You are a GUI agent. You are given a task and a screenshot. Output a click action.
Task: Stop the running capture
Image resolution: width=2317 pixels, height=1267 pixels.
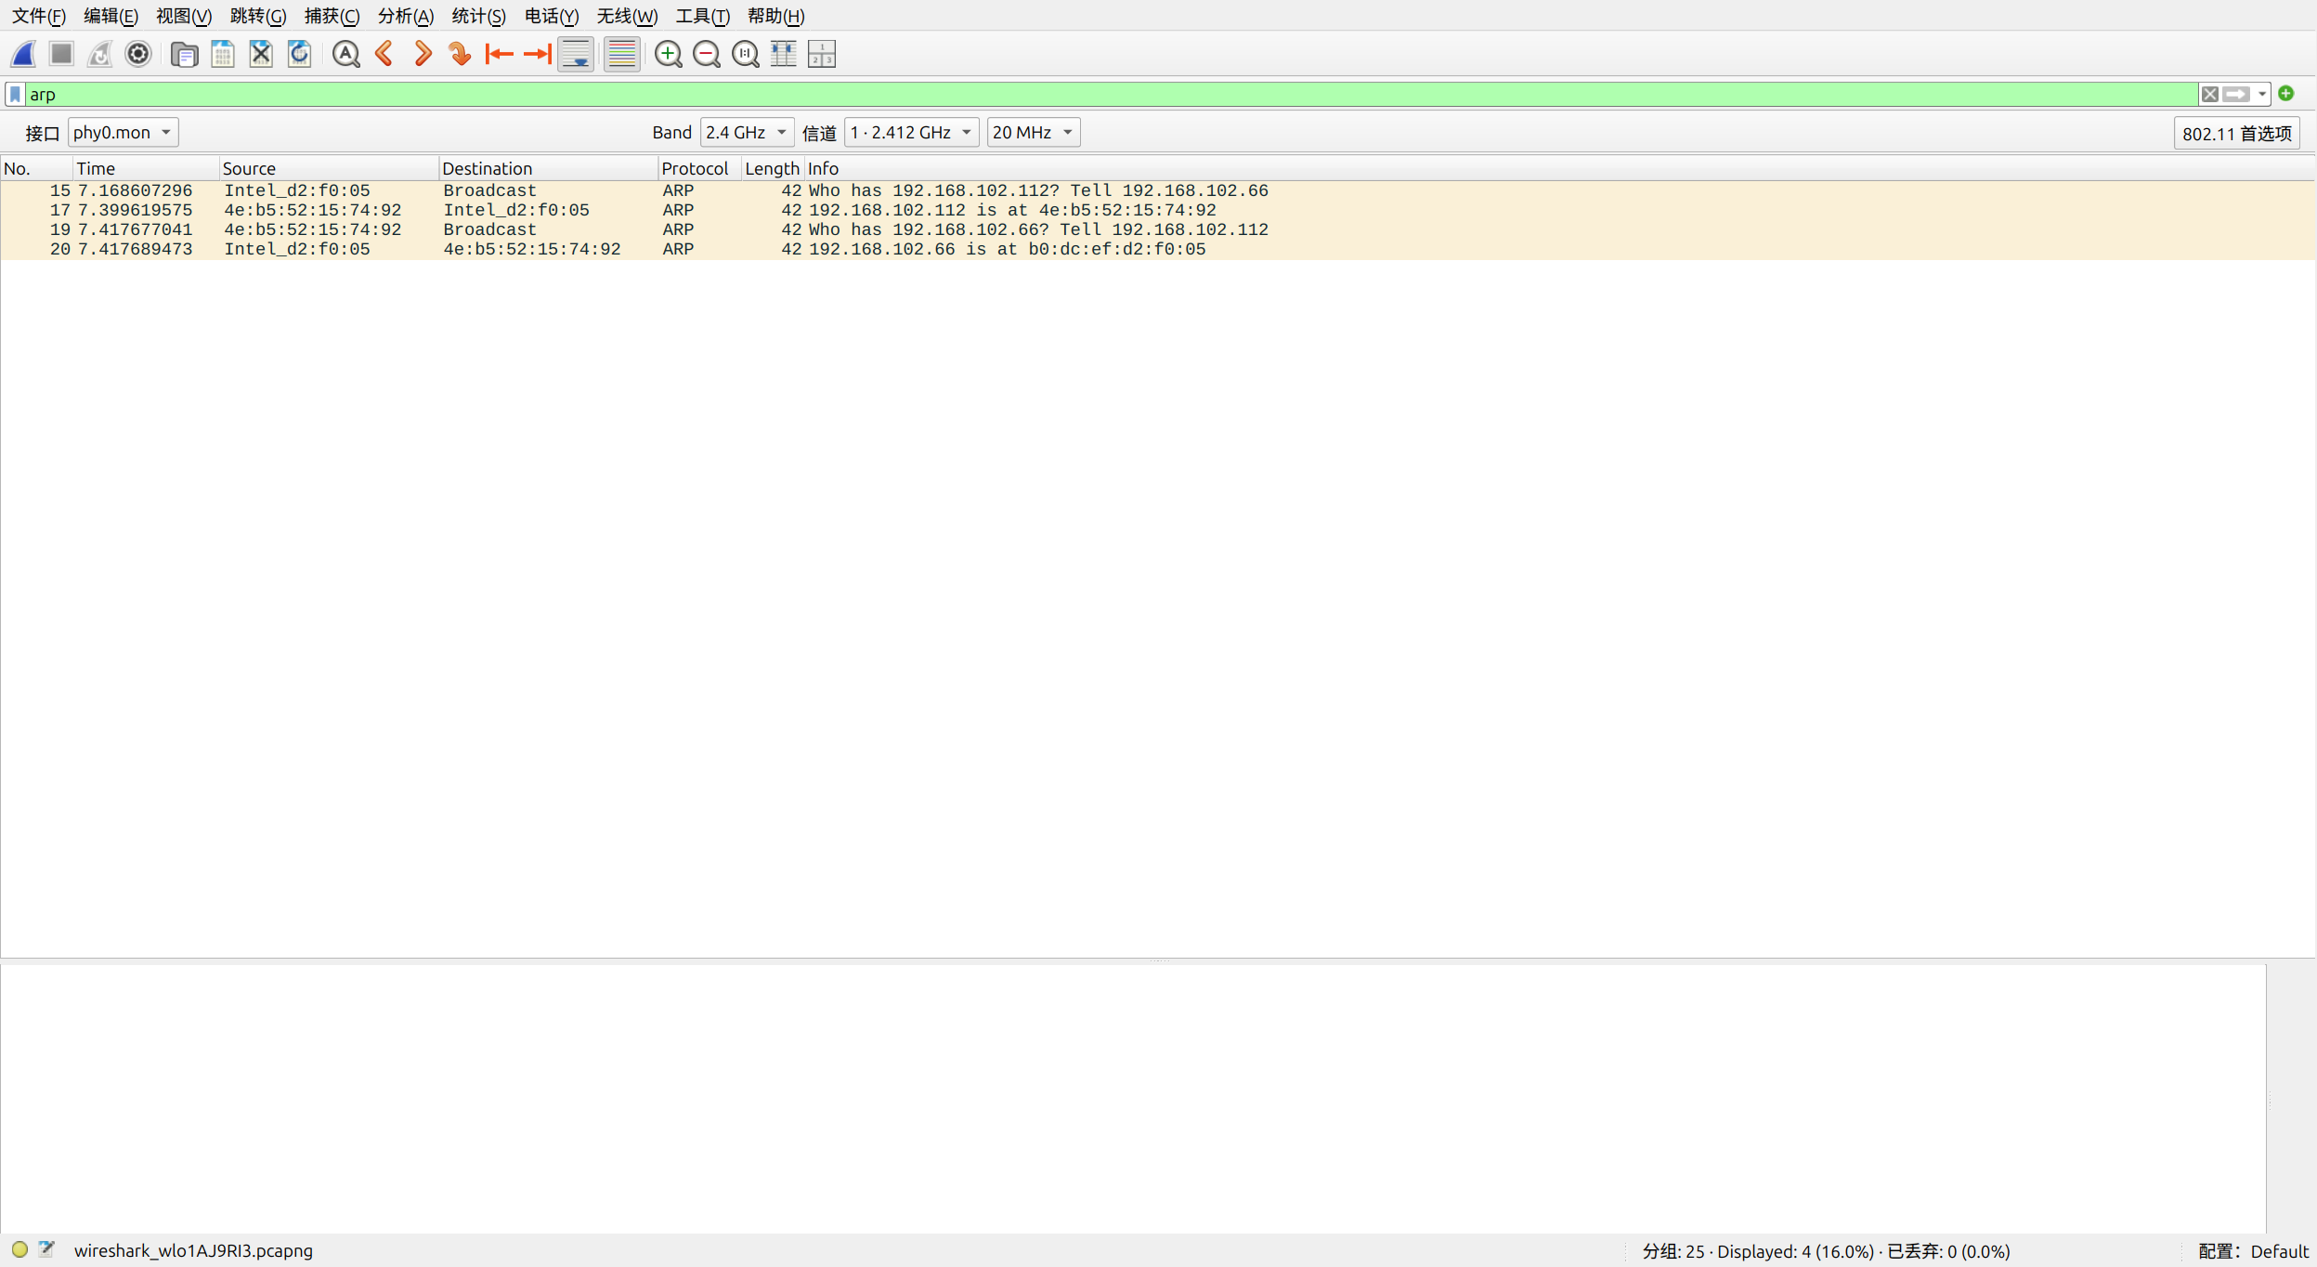click(61, 54)
